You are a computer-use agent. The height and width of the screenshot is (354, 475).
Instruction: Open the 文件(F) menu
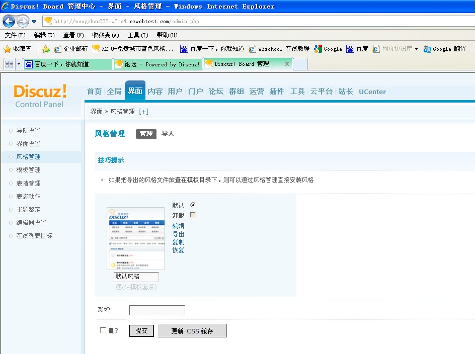click(15, 35)
